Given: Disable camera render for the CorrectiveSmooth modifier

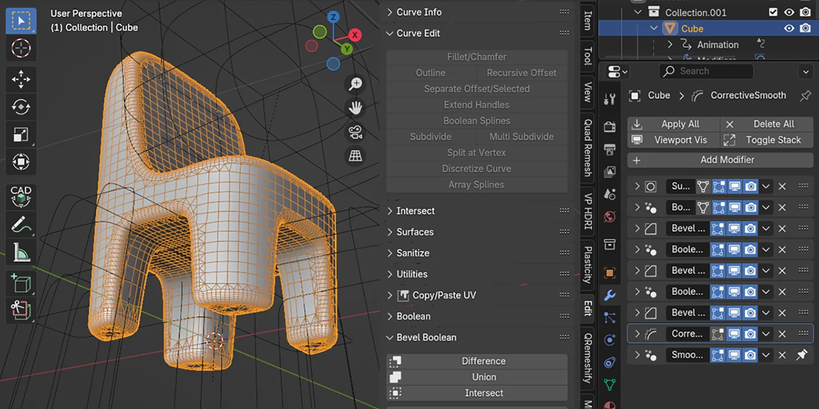Looking at the screenshot, I should pyautogui.click(x=750, y=334).
